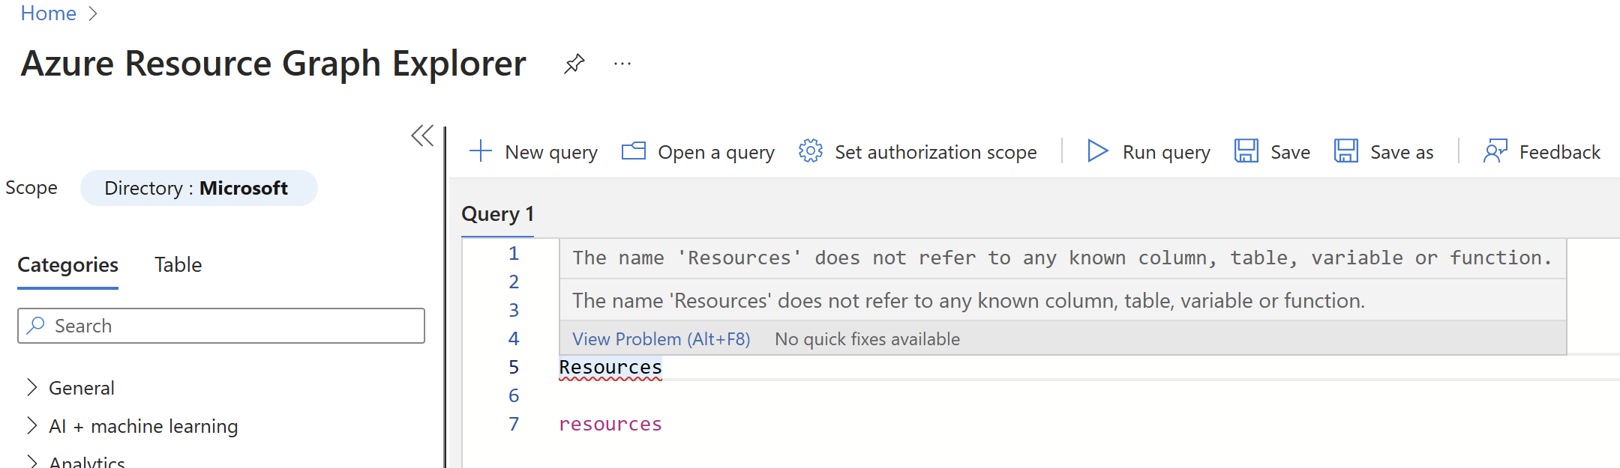Viewport: 1620px width, 468px height.
Task: Pin Azure Resource Graph Explorer to dashboard
Action: 574,64
